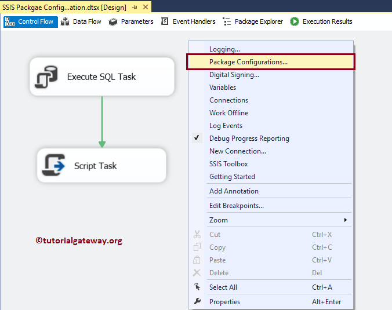Choose Digital Signing... menu entry
This screenshot has width=392, height=310.
point(271,75)
